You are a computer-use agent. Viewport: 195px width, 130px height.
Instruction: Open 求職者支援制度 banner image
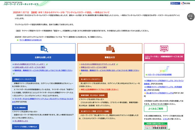(156, 126)
